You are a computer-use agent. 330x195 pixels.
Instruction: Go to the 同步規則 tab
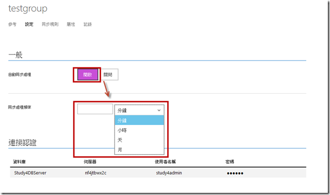[x=50, y=24]
